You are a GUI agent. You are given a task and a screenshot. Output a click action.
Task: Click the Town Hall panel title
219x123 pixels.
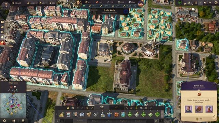(x=199, y=86)
